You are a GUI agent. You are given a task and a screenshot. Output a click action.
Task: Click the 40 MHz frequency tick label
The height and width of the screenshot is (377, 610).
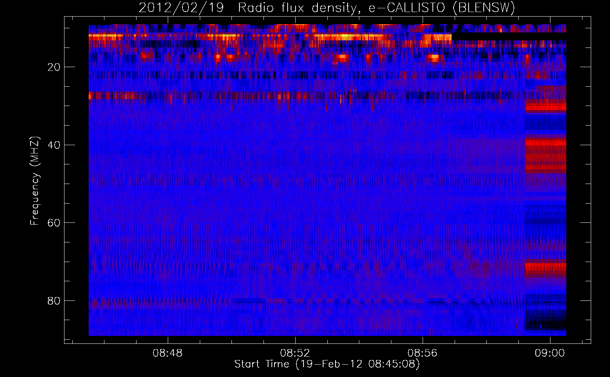click(x=54, y=145)
